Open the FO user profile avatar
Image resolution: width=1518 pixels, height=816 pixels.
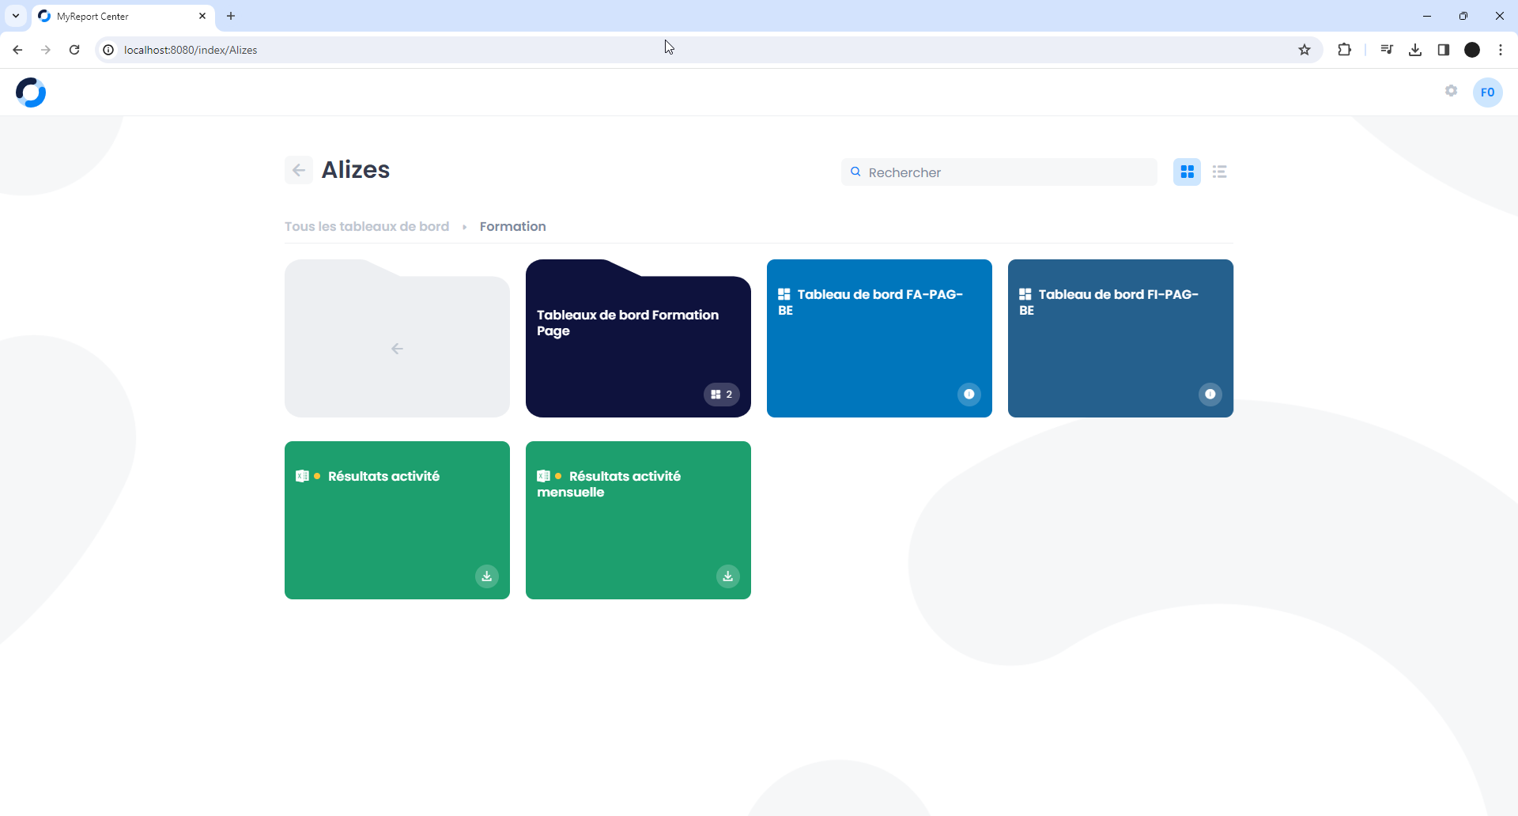click(x=1487, y=93)
